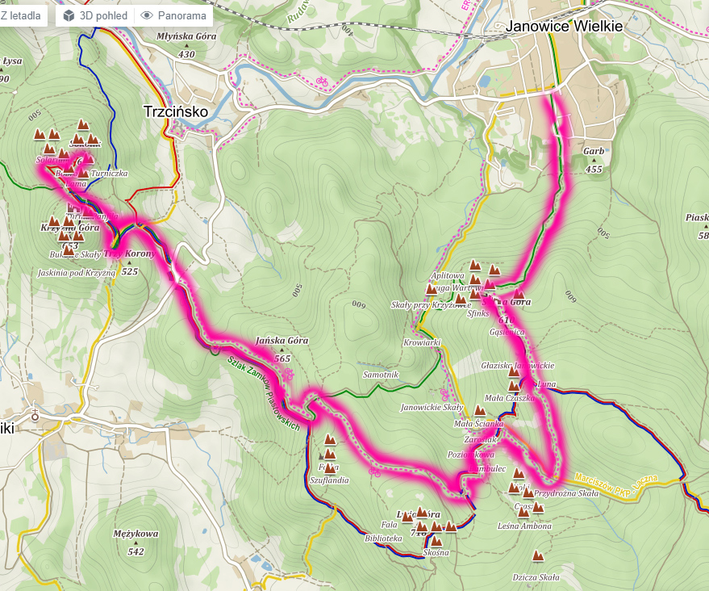Screen dimensions: 709x591
Task: Click the Przydrożna Skała rock icon
Action: (528, 492)
